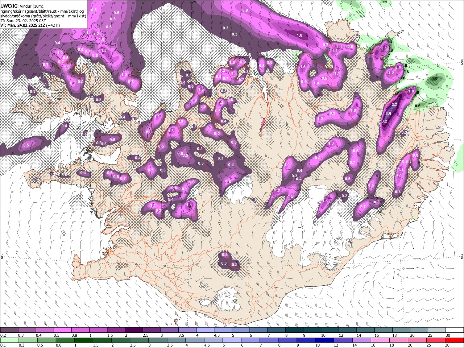Click the 15W longitude label on the top edge

tap(384, 2)
